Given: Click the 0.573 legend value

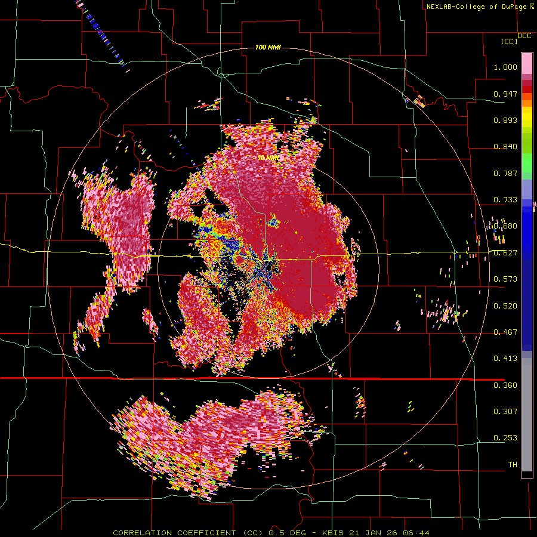Looking at the screenshot, I should coord(505,279).
